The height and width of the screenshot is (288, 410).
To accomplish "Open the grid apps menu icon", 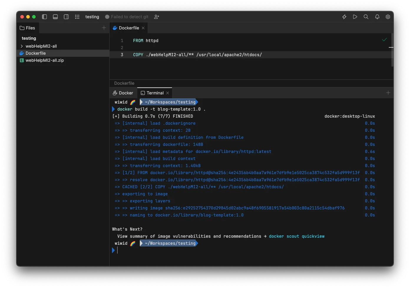I will (x=77, y=17).
